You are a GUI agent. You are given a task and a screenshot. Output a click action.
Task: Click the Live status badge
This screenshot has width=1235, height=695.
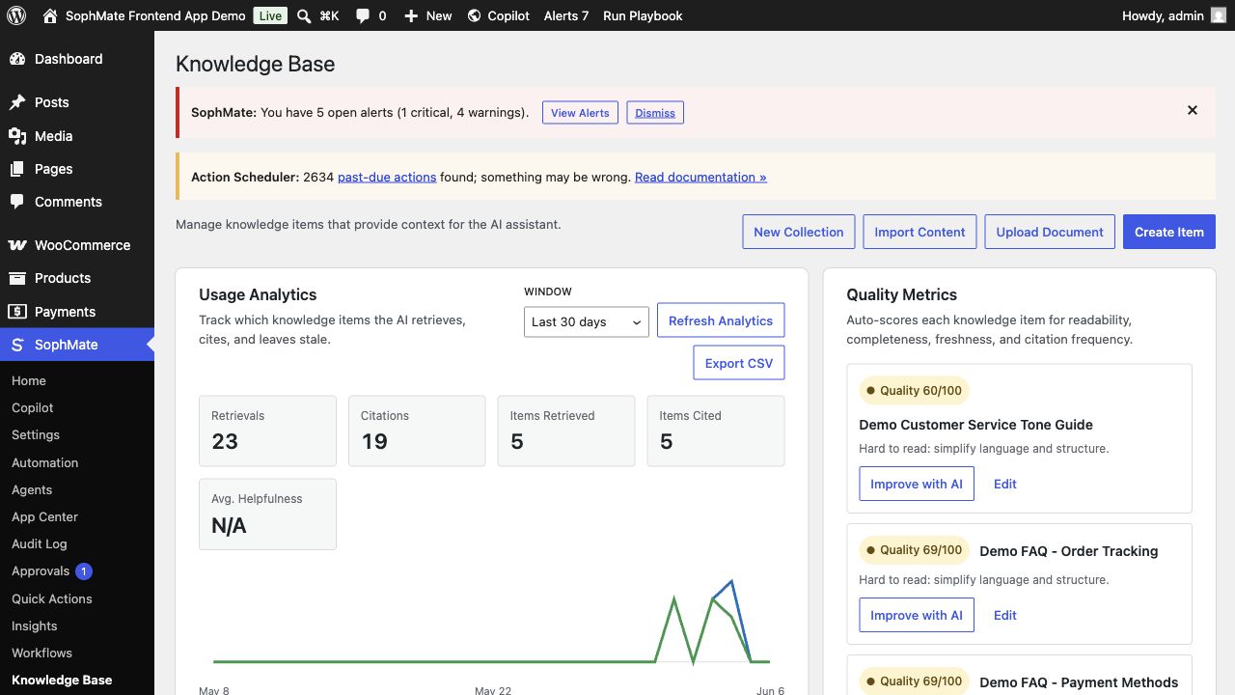(x=270, y=15)
